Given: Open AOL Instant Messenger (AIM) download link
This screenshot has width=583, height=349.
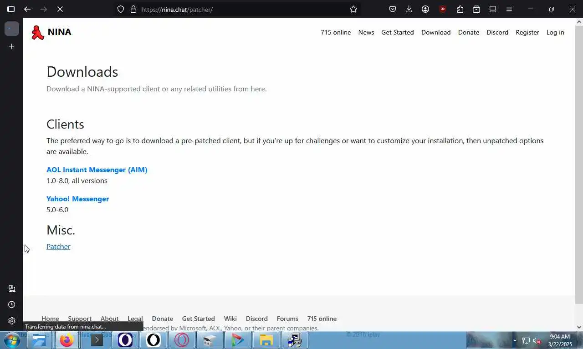Looking at the screenshot, I should (x=97, y=170).
